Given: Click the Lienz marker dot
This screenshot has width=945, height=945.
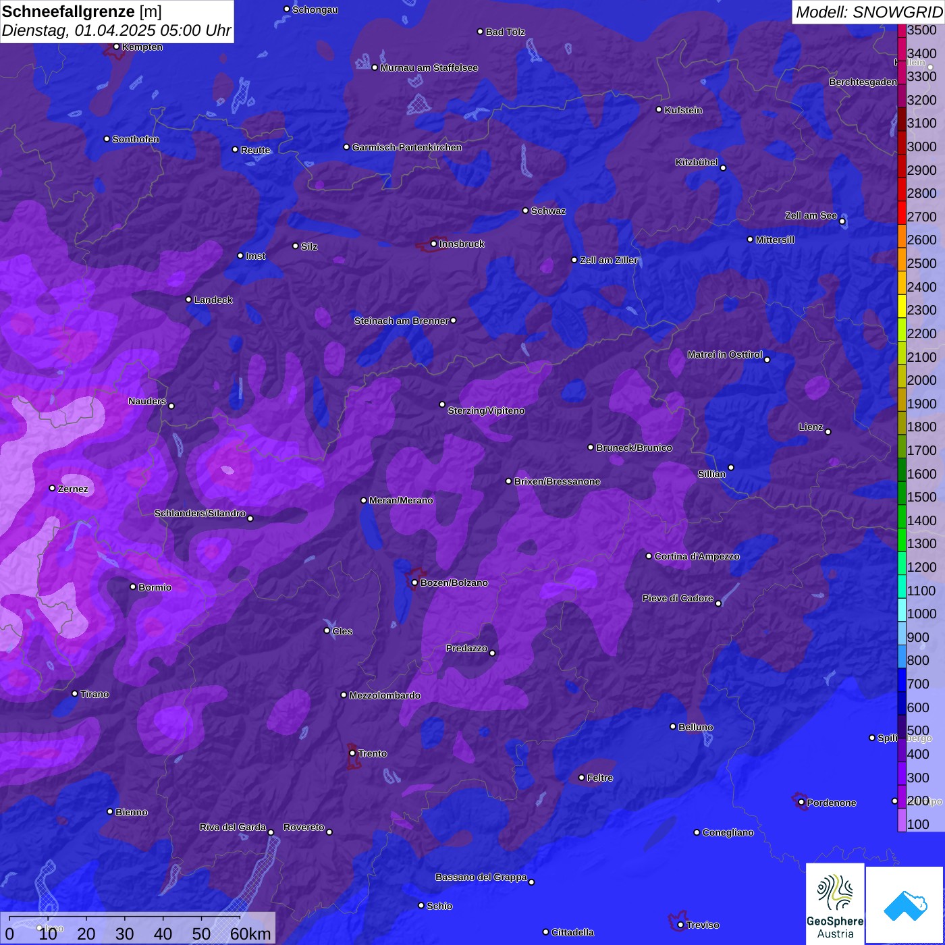Looking at the screenshot, I should pos(828,432).
